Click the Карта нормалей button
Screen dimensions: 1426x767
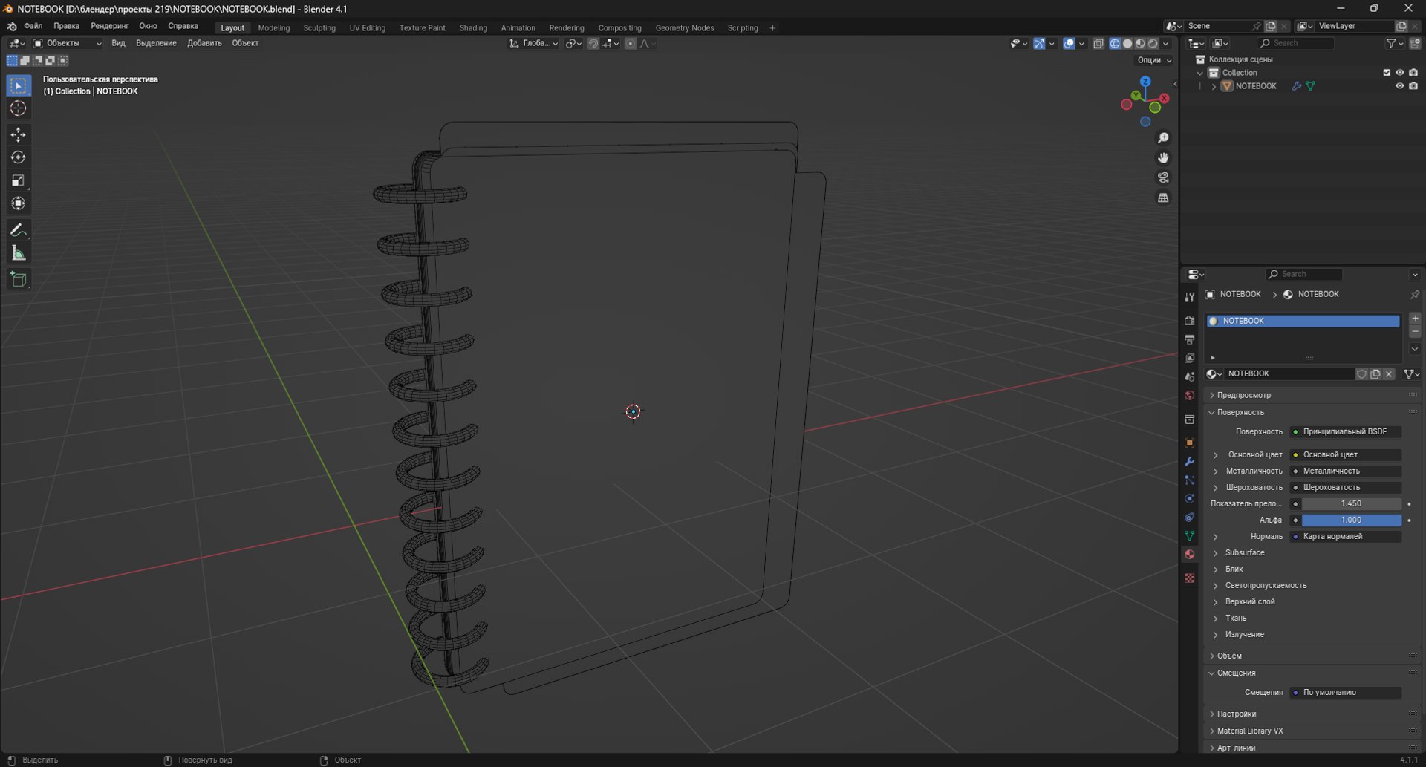[x=1345, y=537]
